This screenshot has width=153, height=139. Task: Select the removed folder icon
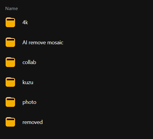point(10,122)
